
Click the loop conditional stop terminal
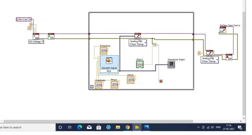161,81
